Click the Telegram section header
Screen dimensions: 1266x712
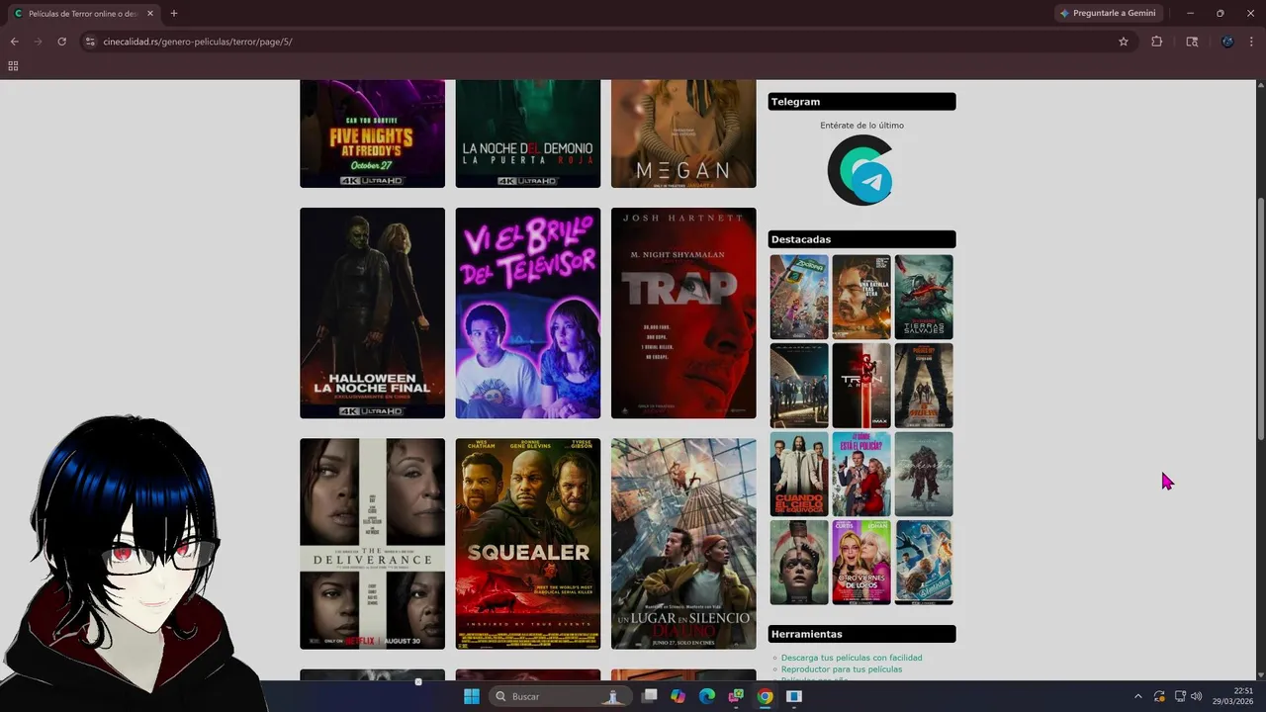tap(861, 102)
